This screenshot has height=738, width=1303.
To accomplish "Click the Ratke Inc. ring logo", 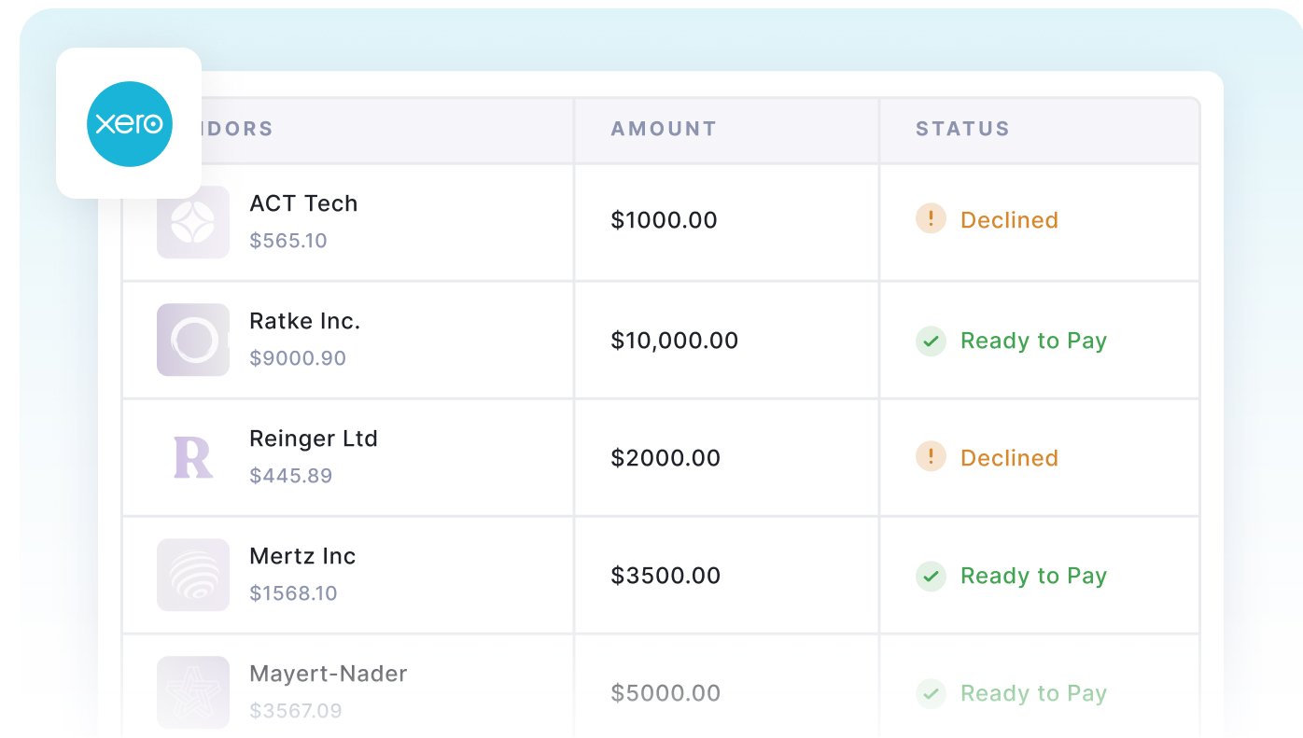I will pos(193,340).
